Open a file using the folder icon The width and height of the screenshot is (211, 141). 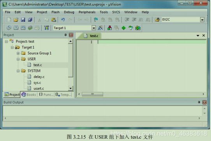(16, 20)
